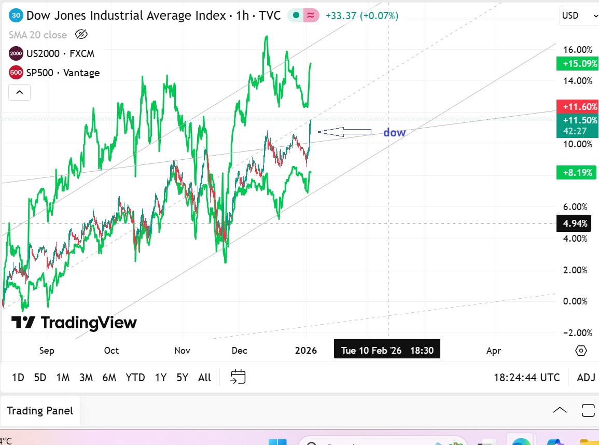
Task: Maximize the bottom panel icon
Action: [588, 411]
